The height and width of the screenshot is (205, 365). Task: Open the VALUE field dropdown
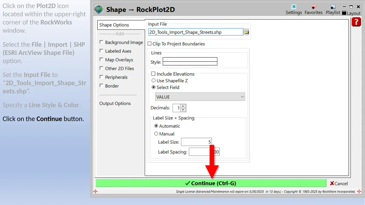[200, 97]
